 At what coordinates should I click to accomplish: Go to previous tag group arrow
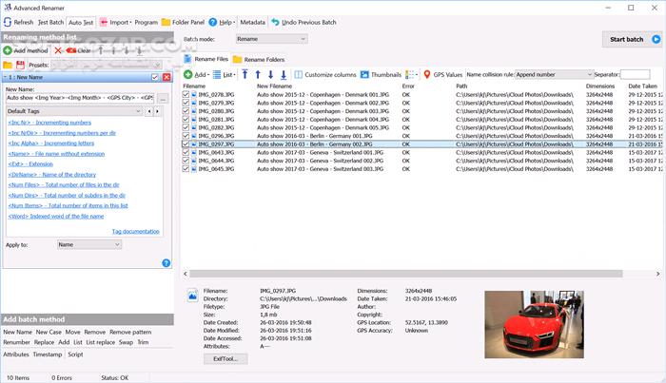[x=149, y=111]
